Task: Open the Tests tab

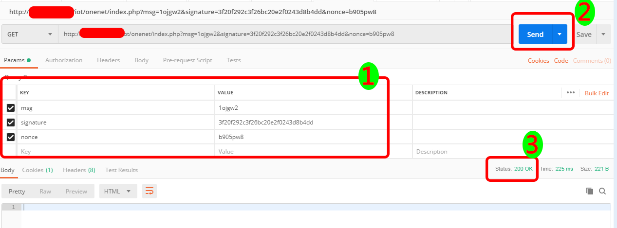Action: tap(234, 60)
